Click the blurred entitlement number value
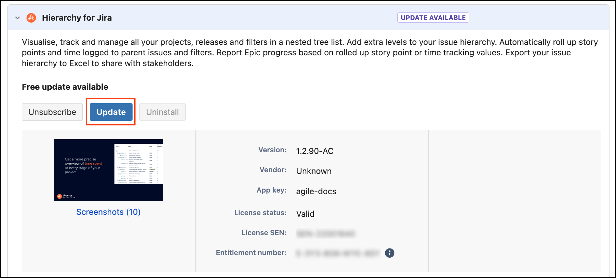Viewport: 616px width, 278px height. [338, 253]
